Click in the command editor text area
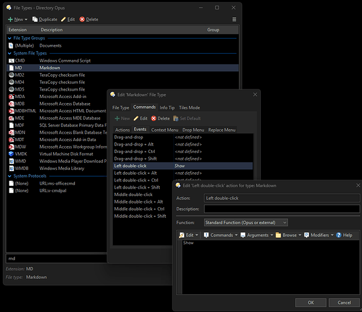 (x=271, y=267)
